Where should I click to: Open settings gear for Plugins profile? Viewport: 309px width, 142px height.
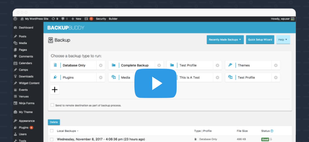(x=101, y=77)
